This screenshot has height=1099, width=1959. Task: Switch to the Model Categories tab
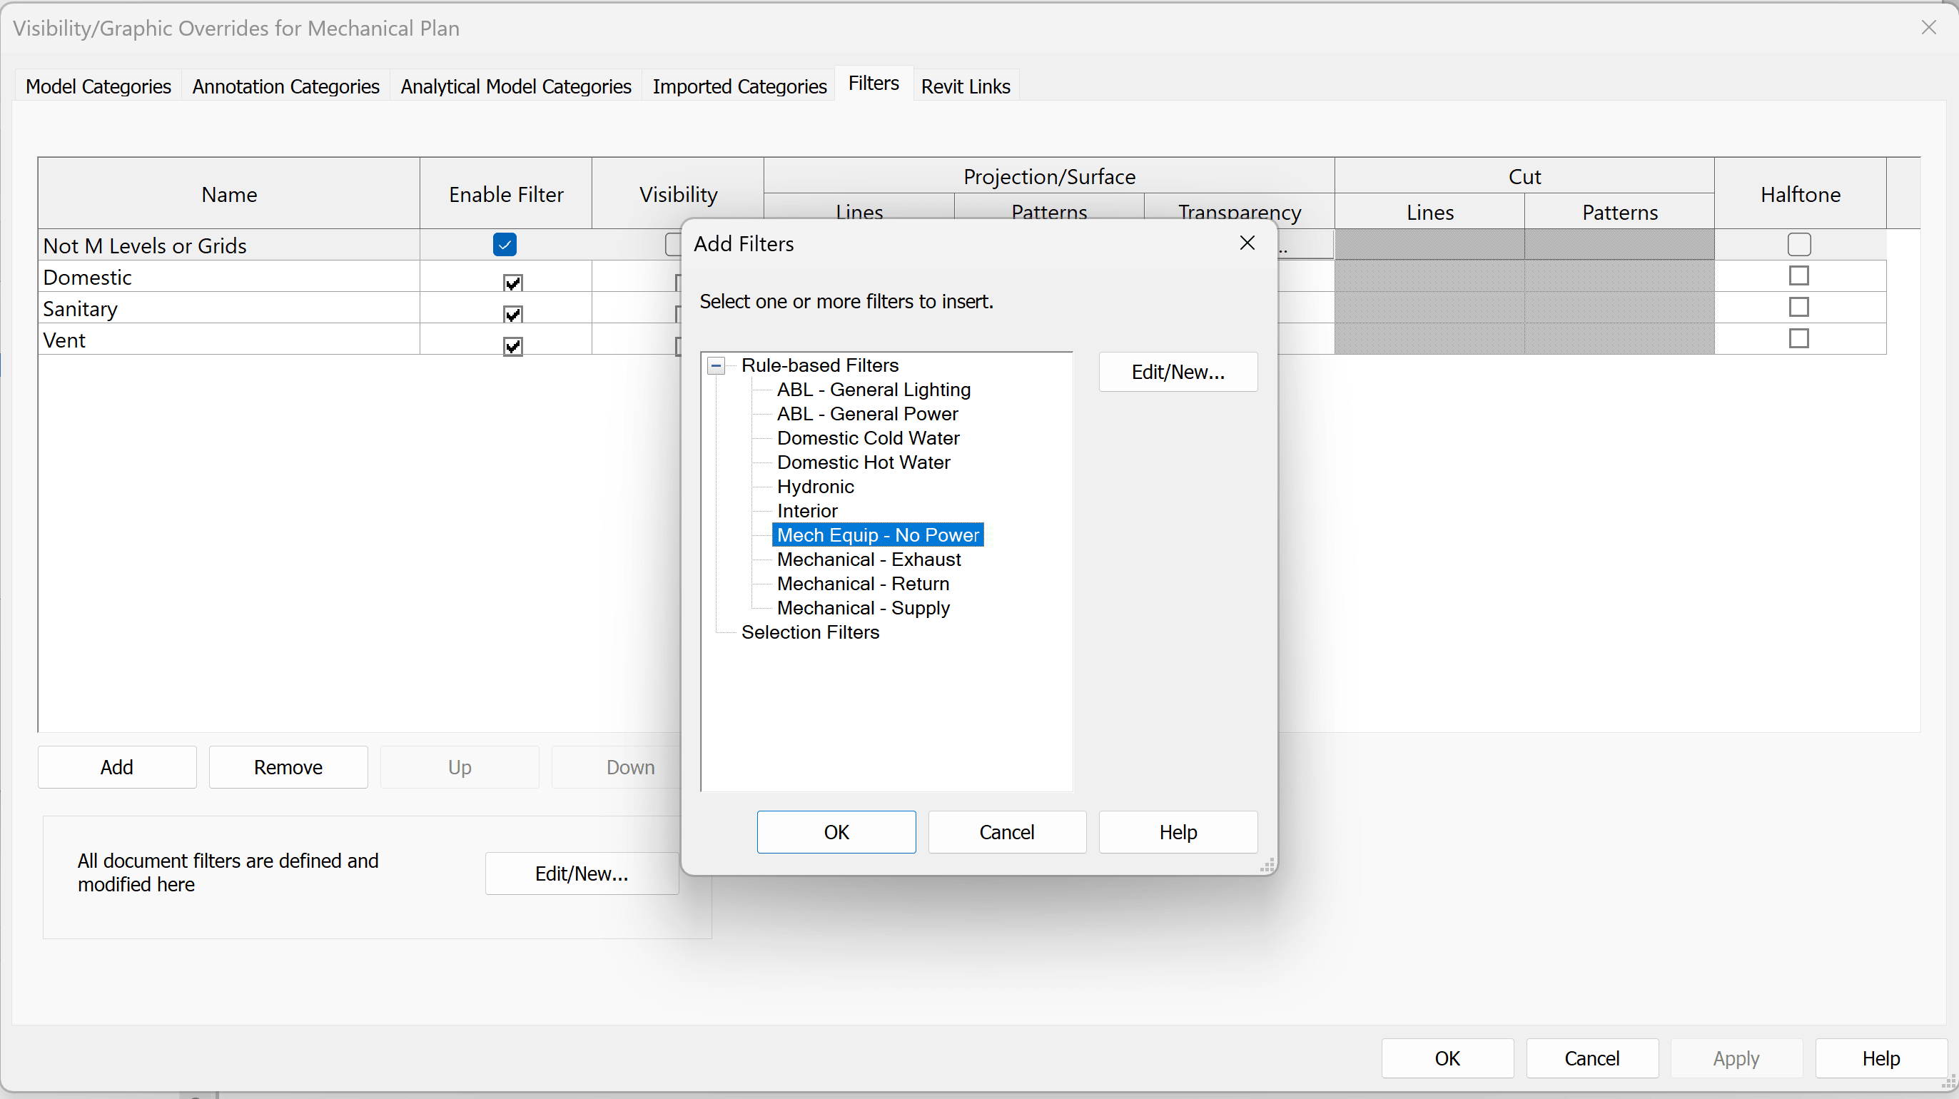click(x=98, y=86)
